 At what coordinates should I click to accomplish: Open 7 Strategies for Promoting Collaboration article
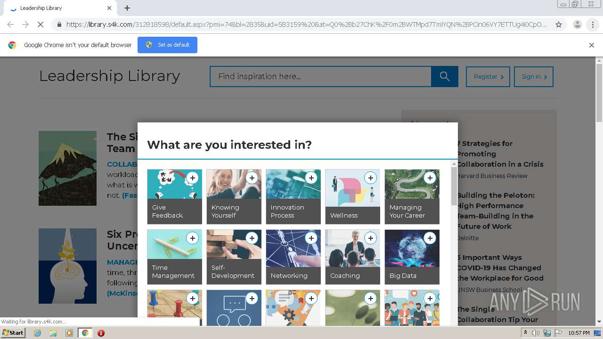(x=500, y=154)
